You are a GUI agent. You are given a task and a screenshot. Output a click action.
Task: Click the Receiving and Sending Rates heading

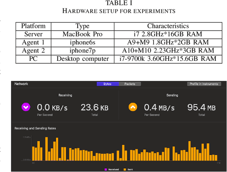tap(35, 128)
